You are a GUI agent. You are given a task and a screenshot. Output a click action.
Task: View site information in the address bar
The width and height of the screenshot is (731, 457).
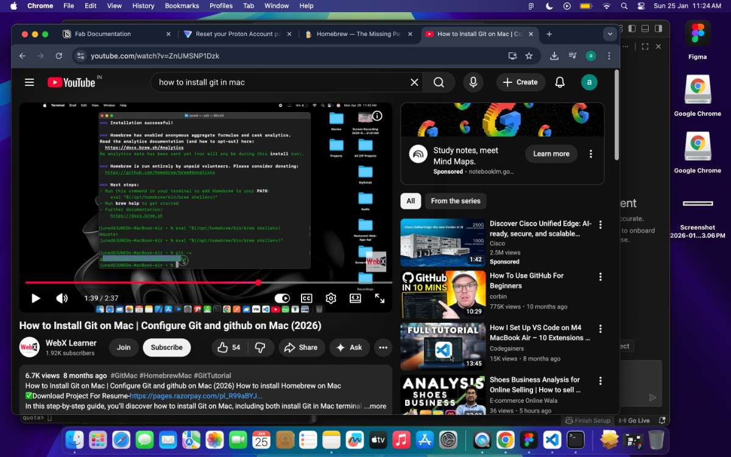click(x=80, y=55)
